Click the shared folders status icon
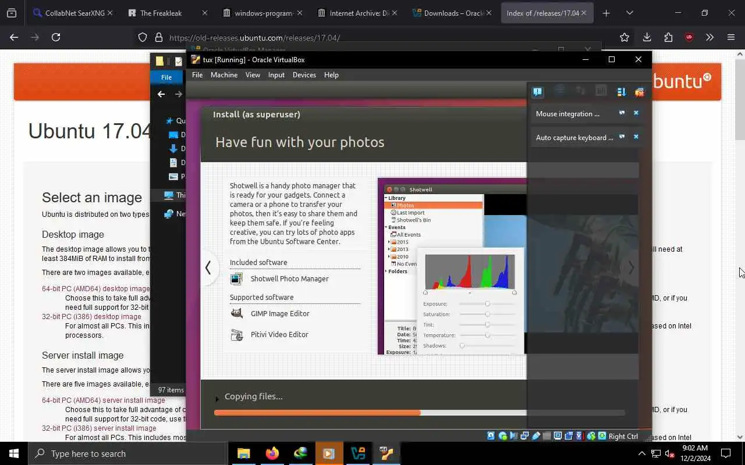The width and height of the screenshot is (745, 465). 547,436
